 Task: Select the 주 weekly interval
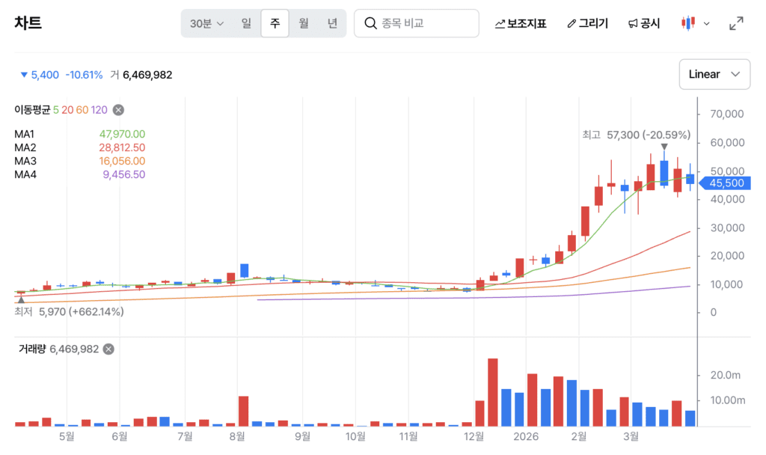[275, 23]
